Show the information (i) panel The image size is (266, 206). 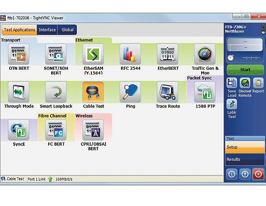(x=232, y=174)
